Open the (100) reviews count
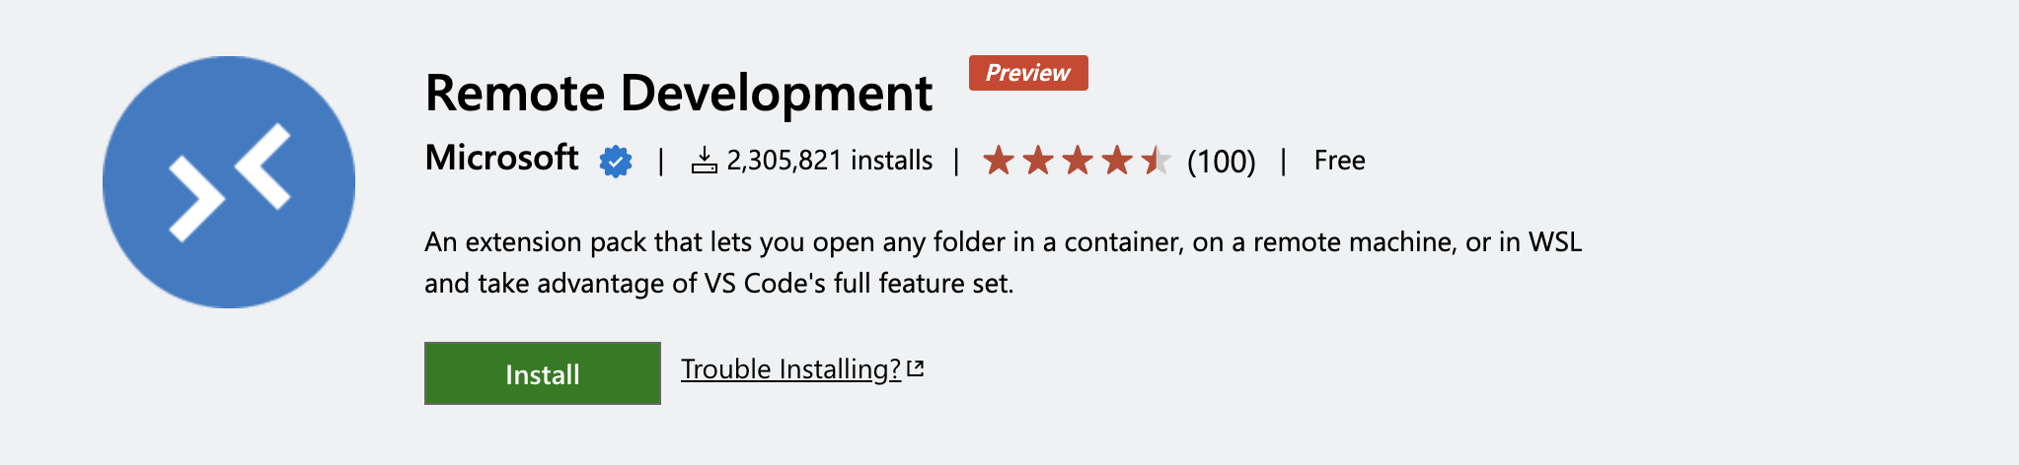The height and width of the screenshot is (465, 2019). (1222, 162)
